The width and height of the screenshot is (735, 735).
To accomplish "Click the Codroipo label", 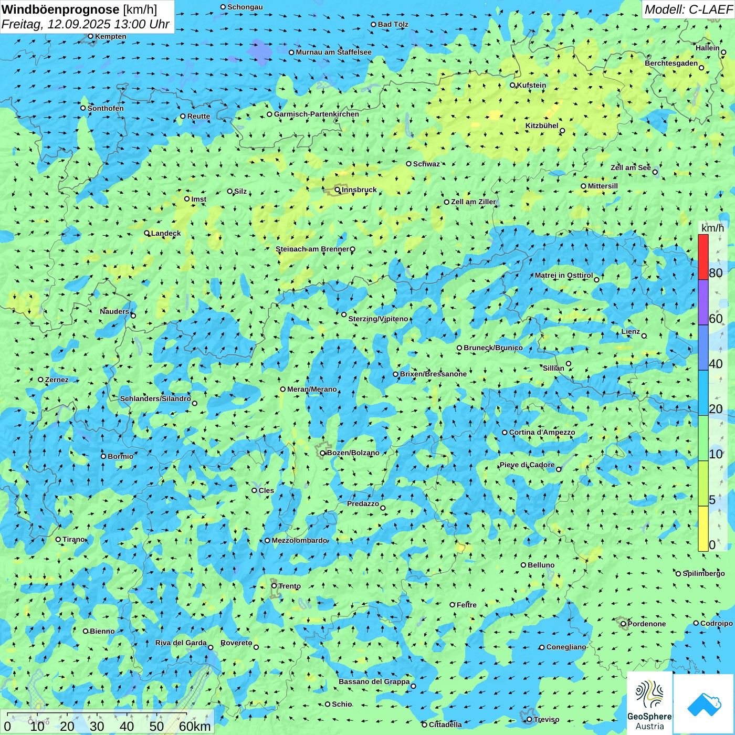I will [x=717, y=623].
